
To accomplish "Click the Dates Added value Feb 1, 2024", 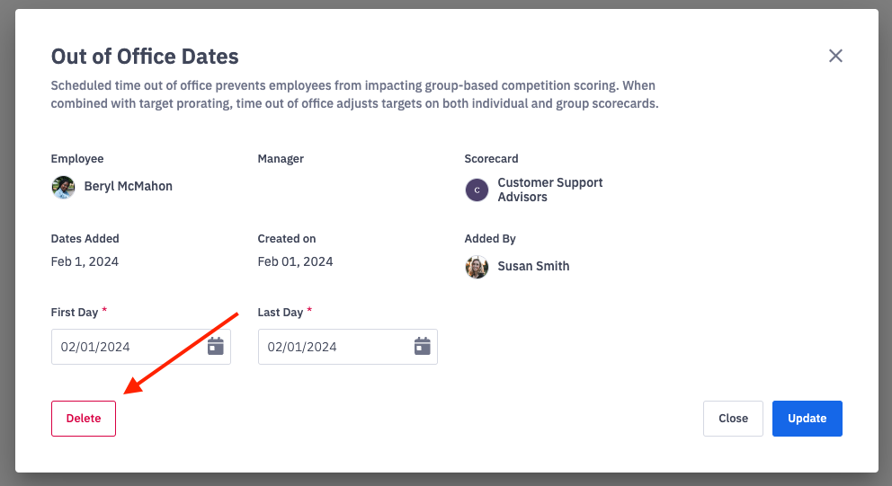I will (85, 262).
